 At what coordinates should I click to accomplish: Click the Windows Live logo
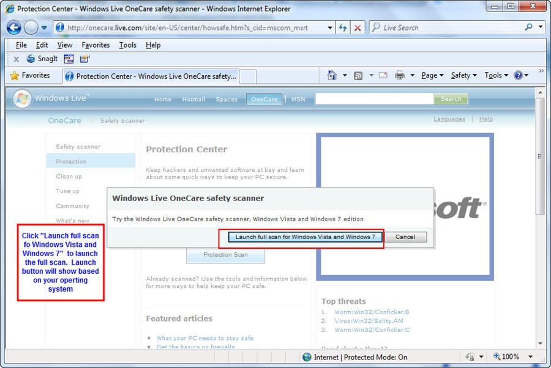click(x=51, y=98)
